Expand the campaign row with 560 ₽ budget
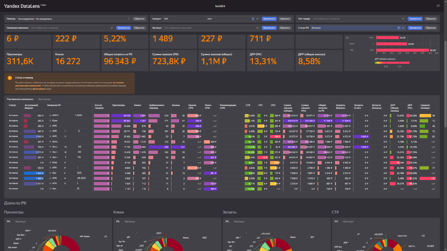 tap(50, 116)
